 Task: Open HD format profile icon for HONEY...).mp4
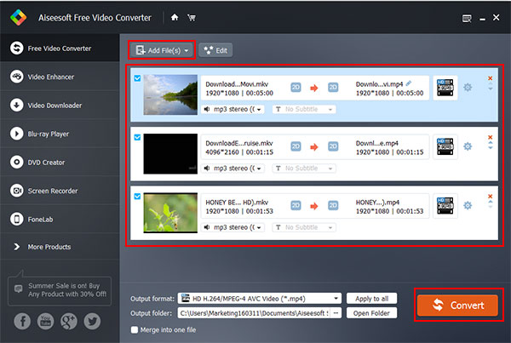445,205
